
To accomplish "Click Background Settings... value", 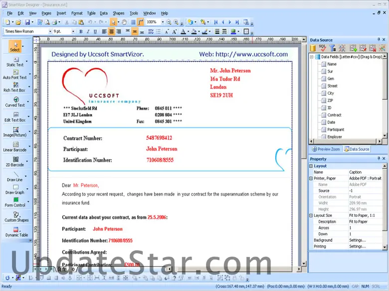I will 358,240.
